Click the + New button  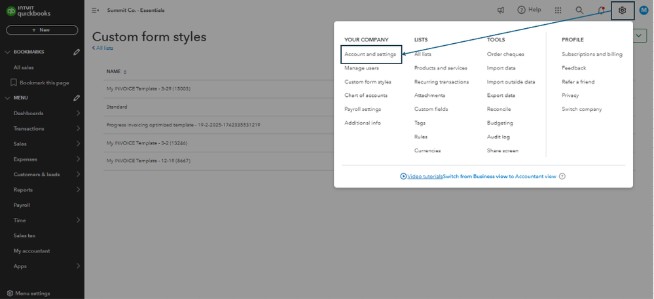click(42, 30)
